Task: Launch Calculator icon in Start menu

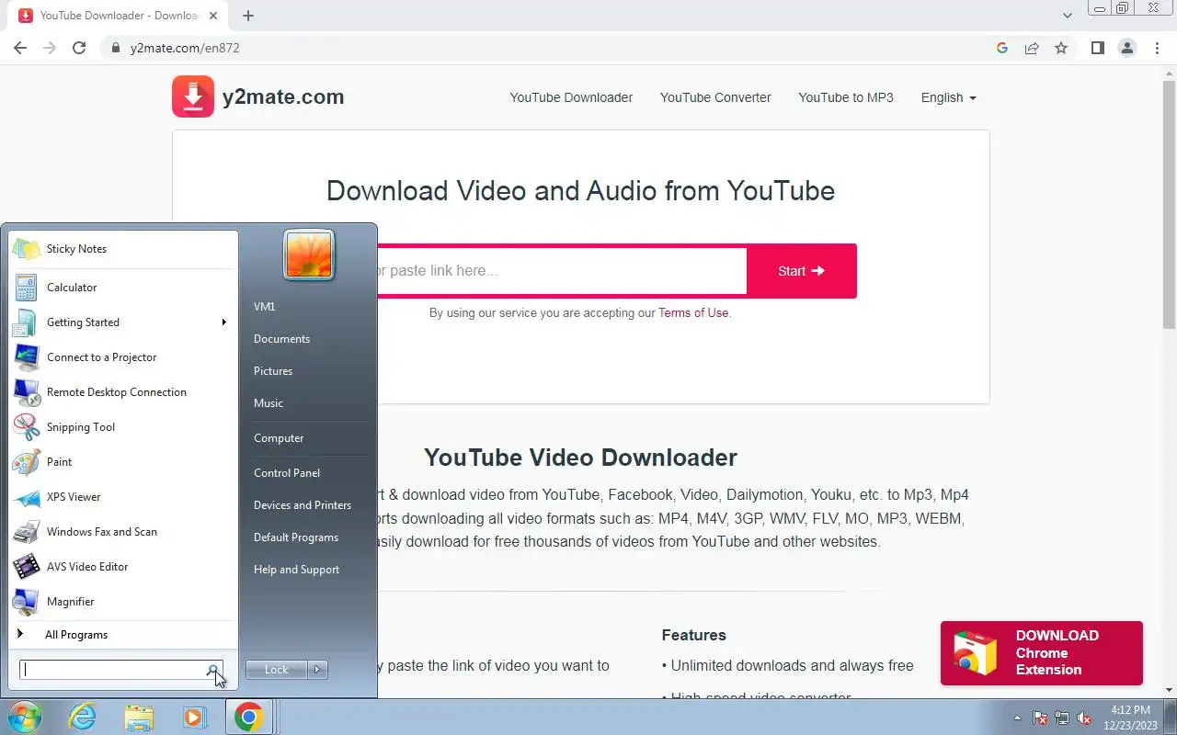Action: 27,288
